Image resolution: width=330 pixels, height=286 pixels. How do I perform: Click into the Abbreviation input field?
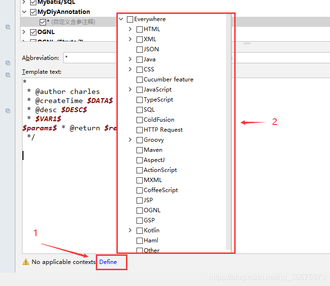point(90,57)
